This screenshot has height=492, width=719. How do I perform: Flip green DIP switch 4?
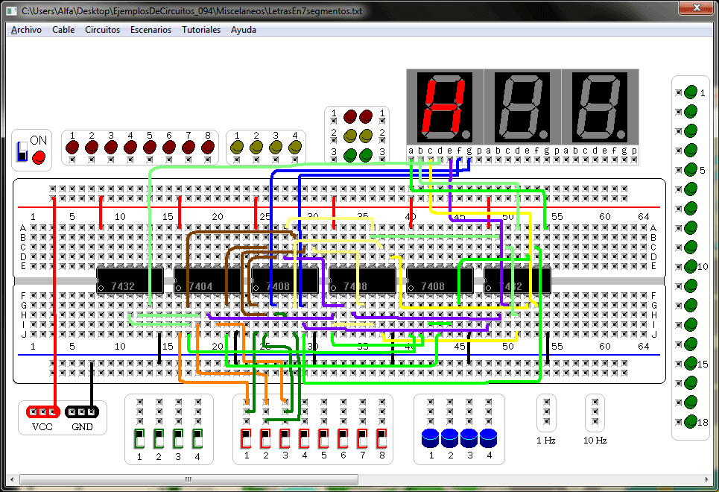coord(197,438)
